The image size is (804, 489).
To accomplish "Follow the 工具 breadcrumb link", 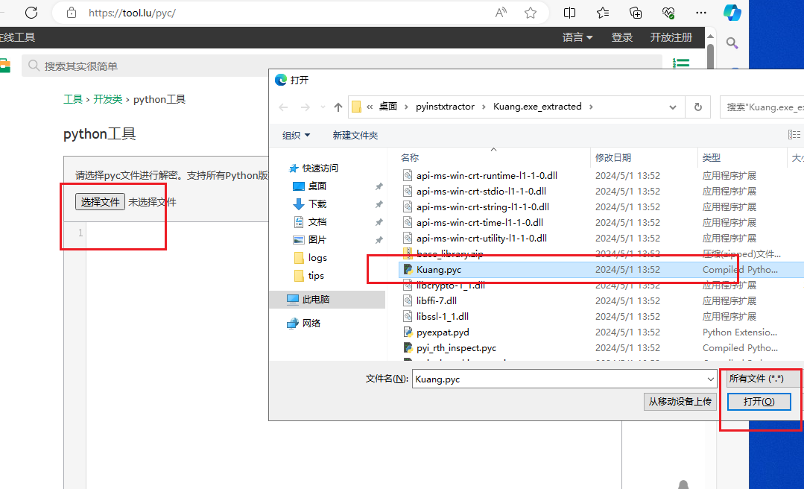I will [73, 100].
